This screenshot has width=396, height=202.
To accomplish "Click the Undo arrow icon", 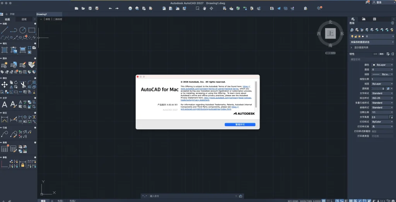I will coord(110,8).
